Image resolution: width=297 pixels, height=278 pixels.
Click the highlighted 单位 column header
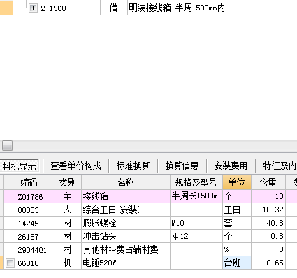click(237, 182)
